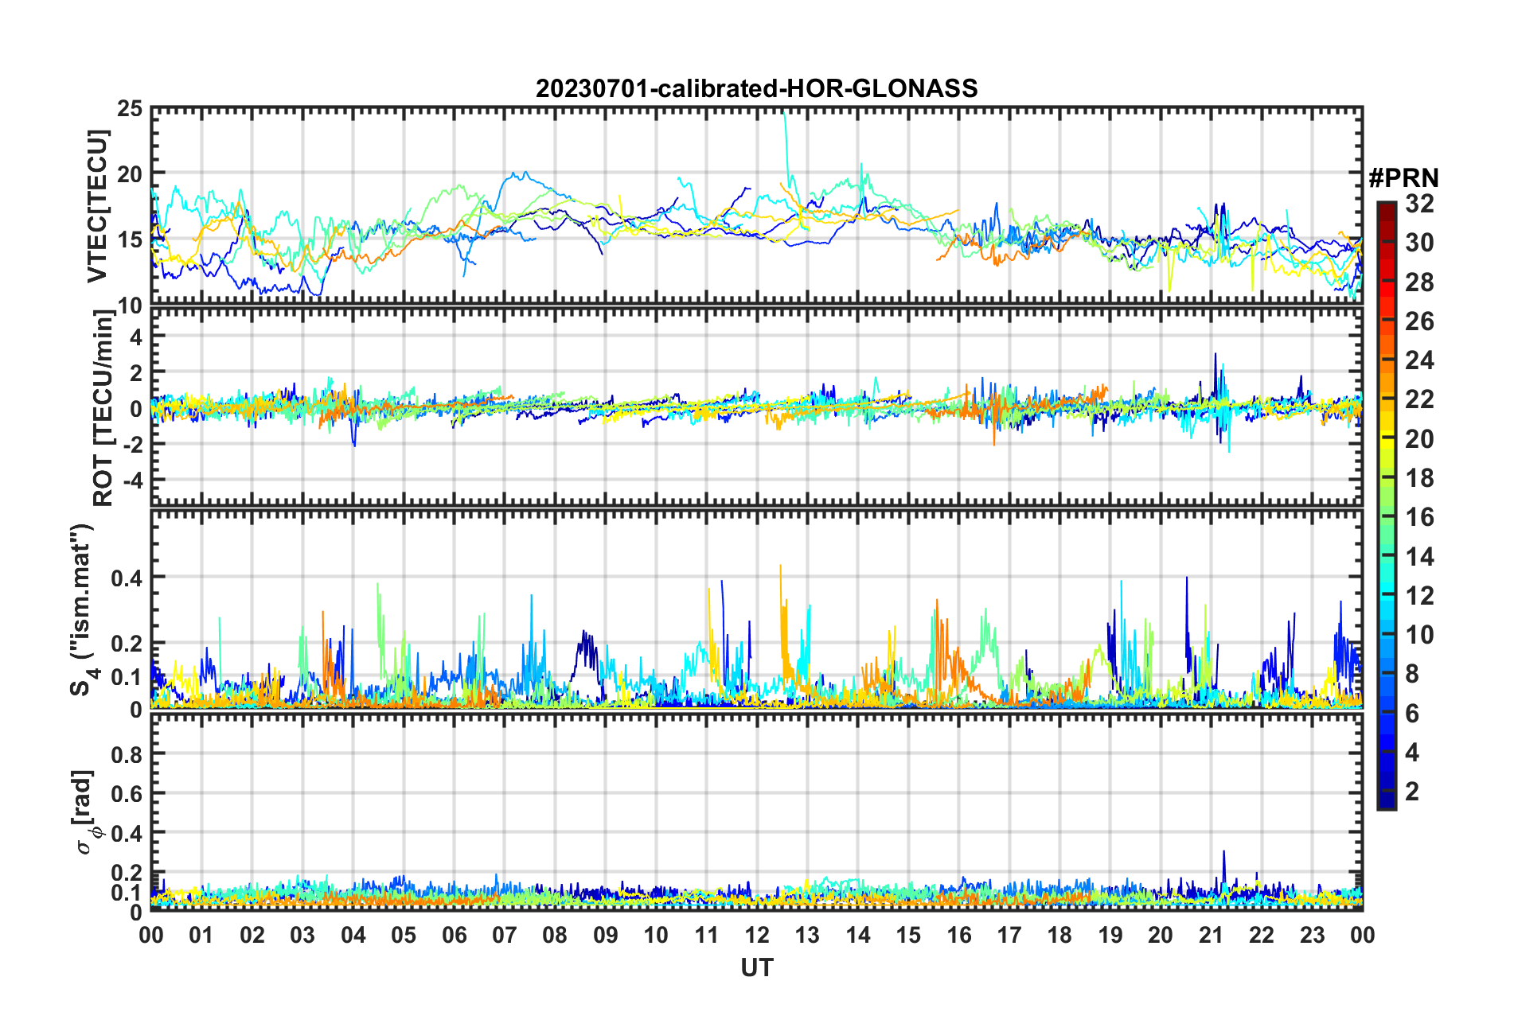This screenshot has width=1514, height=1012.
Task: Click the plot title 20230701-calibrated-HOR-GLONASS
Action: (x=756, y=88)
